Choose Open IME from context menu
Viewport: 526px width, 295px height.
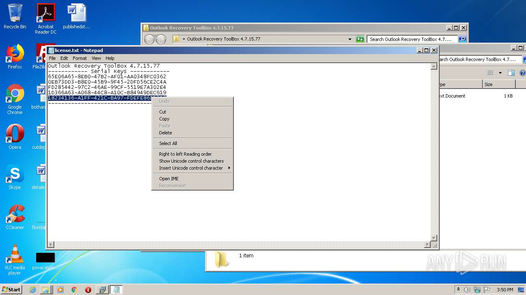(x=192, y=179)
